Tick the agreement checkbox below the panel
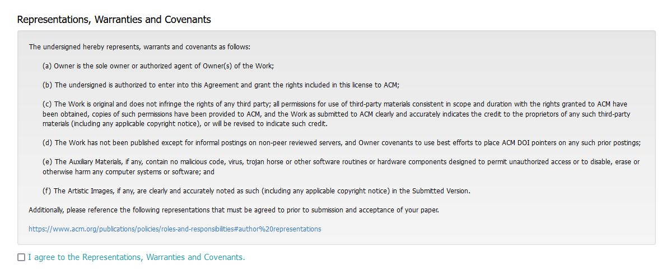This screenshot has height=269, width=671. 21,257
